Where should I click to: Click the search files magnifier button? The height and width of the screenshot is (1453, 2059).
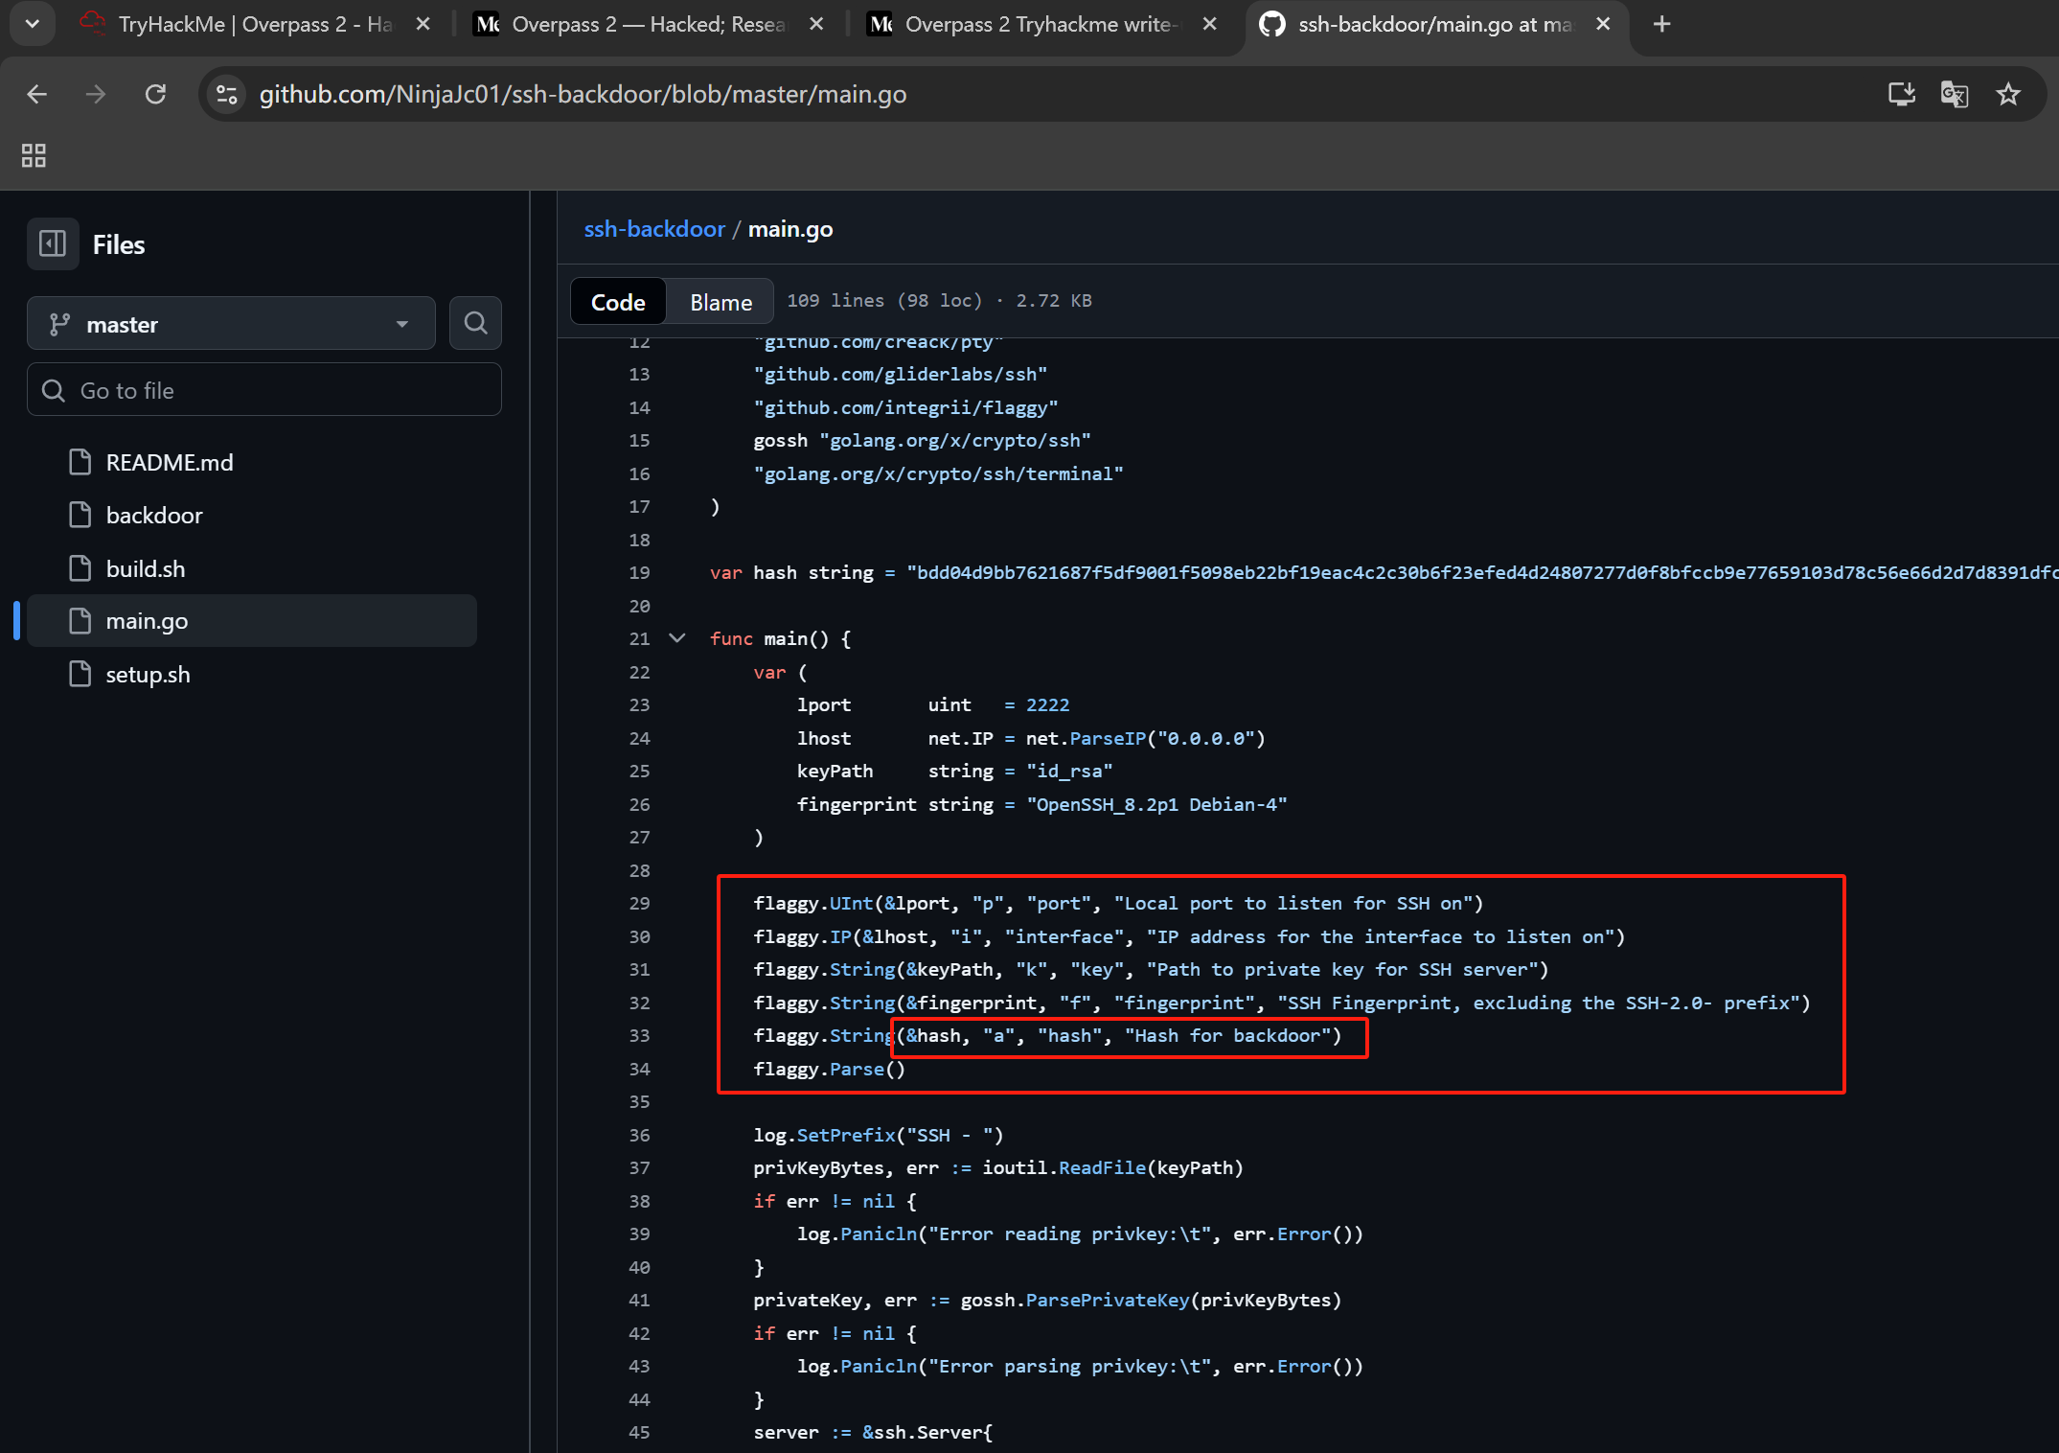click(x=475, y=324)
